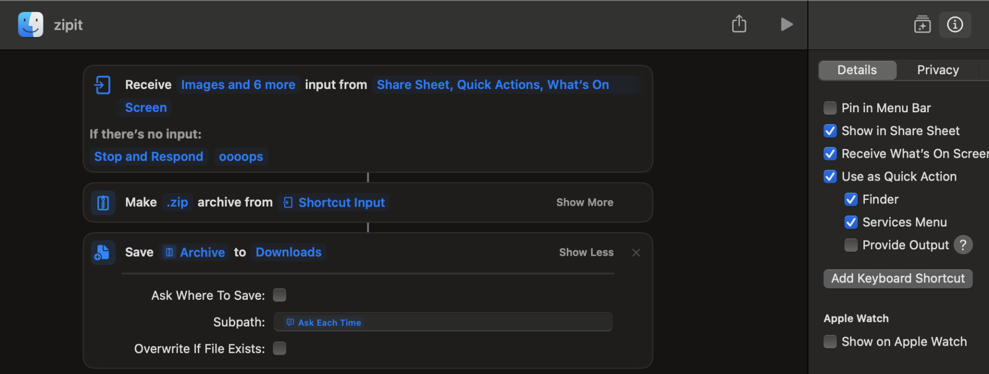Open the Action Library icon
Image resolution: width=989 pixels, height=374 pixels.
point(922,24)
